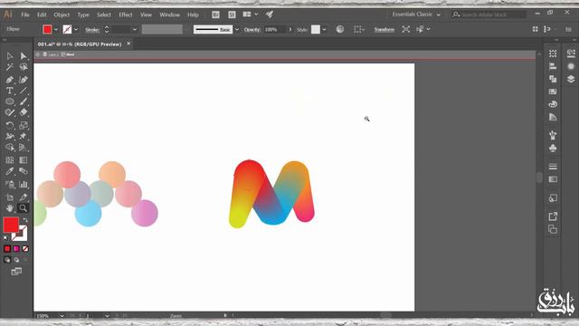Select the Shaper pencil tool

pos(10,112)
